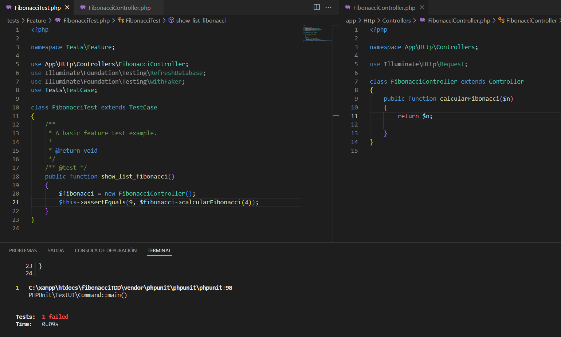Click 'calcularFibonacci' in the right editor's function declaration
Screen dimensions: 561x337
click(469, 99)
